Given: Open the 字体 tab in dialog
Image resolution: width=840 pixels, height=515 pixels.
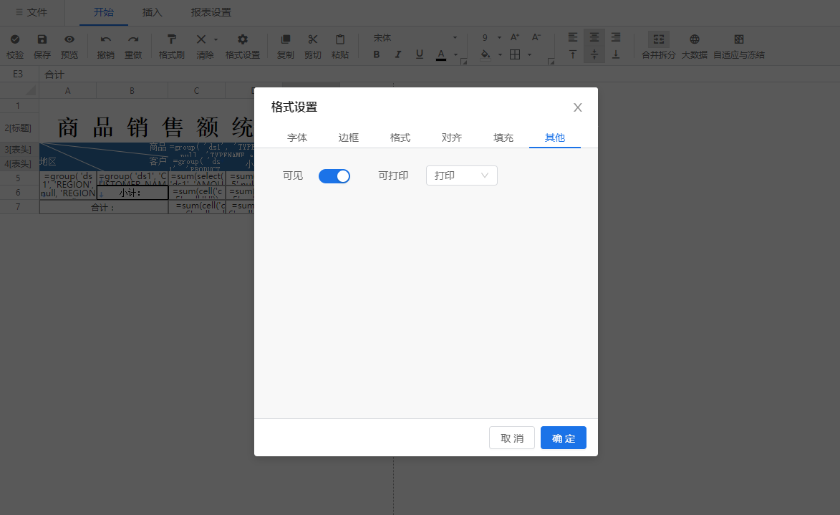Looking at the screenshot, I should pyautogui.click(x=297, y=138).
